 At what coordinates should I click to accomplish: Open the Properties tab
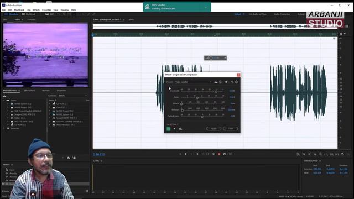[x=61, y=91]
